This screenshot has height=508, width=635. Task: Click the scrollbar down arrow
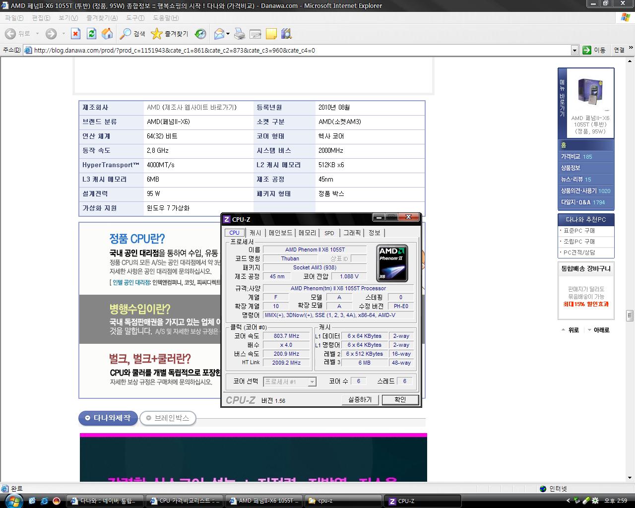(630, 478)
